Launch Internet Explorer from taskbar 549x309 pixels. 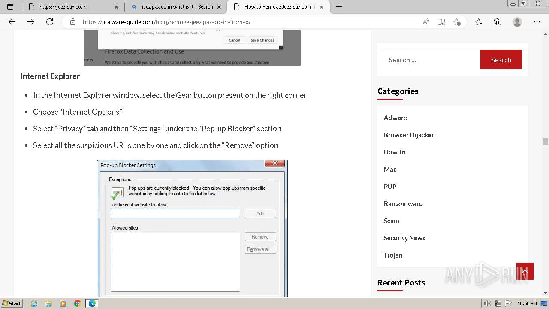click(34, 303)
